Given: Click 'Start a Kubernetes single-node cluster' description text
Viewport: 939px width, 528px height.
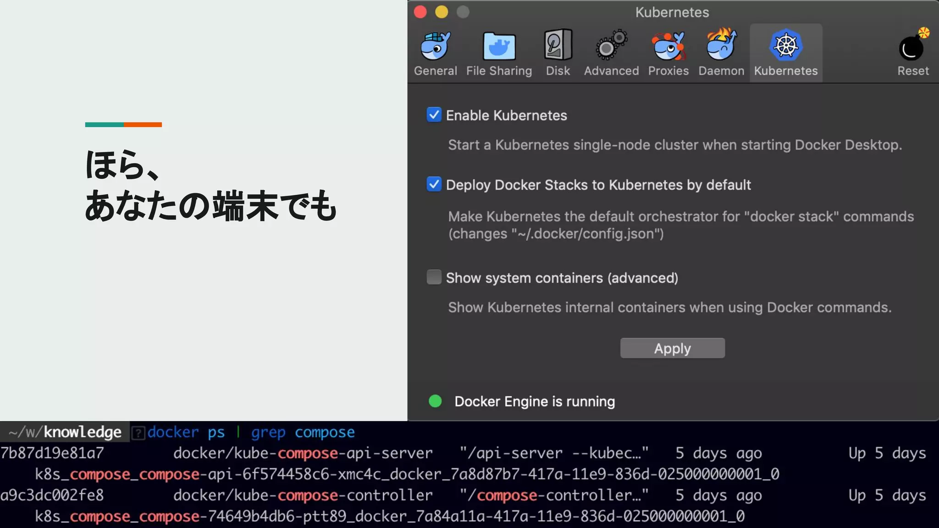Looking at the screenshot, I should coord(675,145).
